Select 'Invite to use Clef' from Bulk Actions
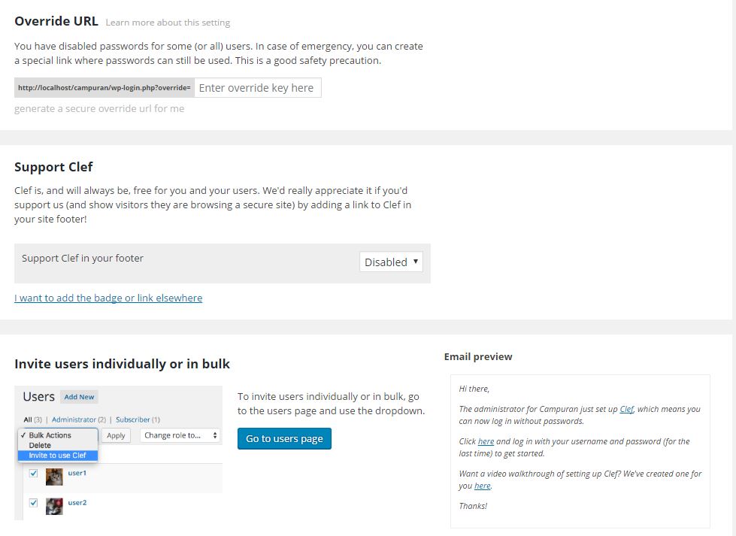This screenshot has height=536, width=736. coord(58,455)
